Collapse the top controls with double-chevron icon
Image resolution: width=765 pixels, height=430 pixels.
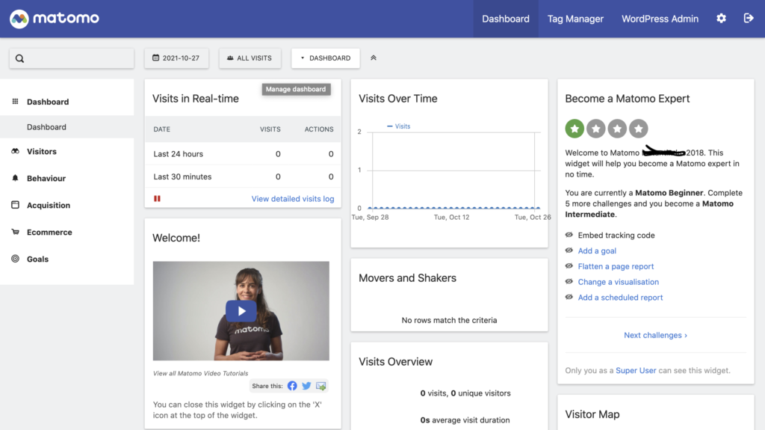pos(374,58)
